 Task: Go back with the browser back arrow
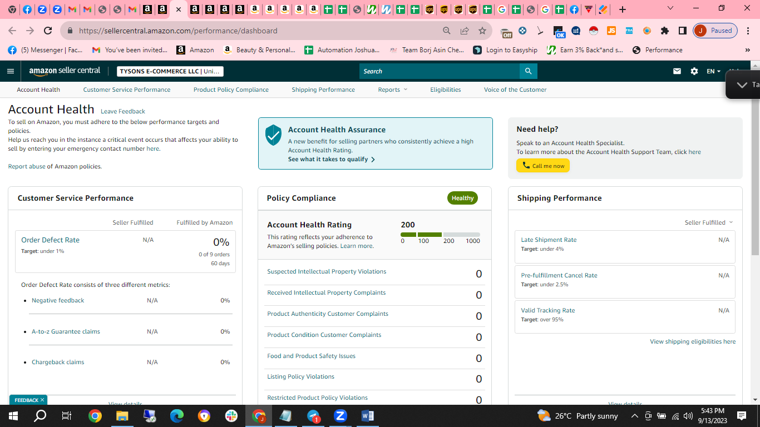coord(12,31)
